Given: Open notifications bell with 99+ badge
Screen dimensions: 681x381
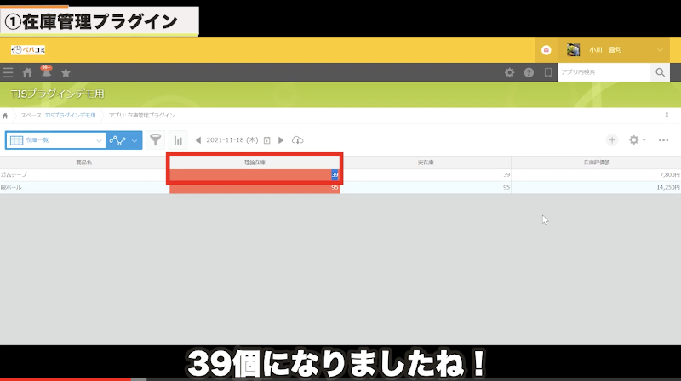Looking at the screenshot, I should 46,73.
